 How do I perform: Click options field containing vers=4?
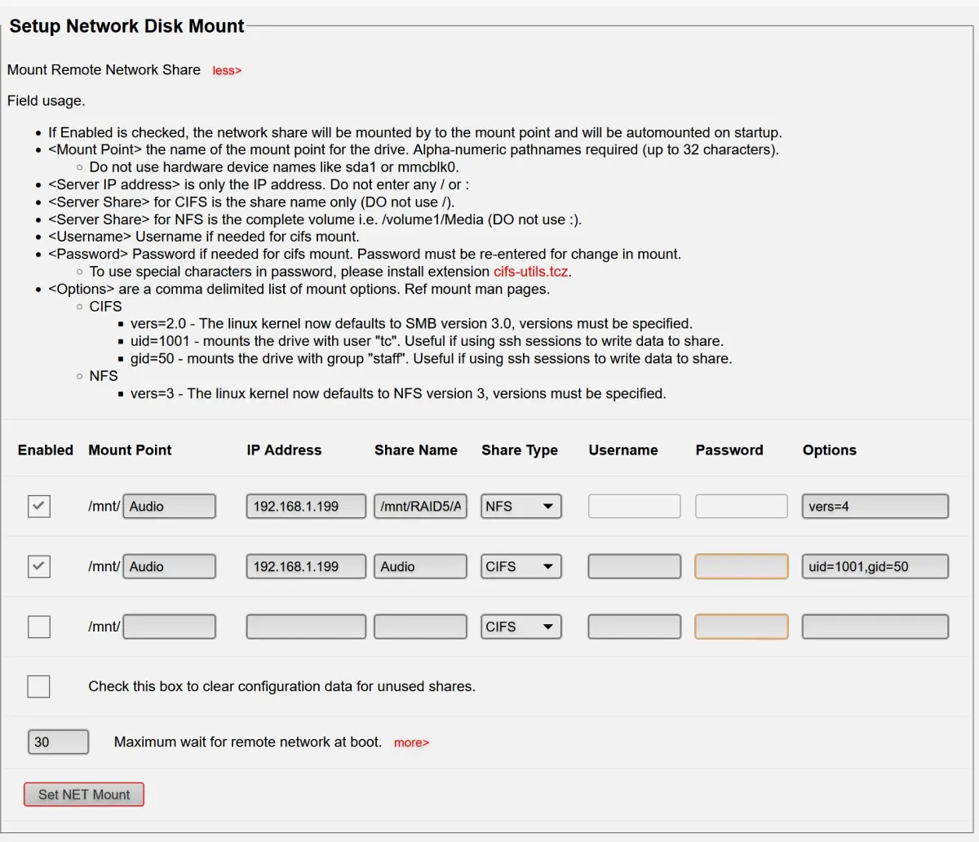tap(875, 506)
